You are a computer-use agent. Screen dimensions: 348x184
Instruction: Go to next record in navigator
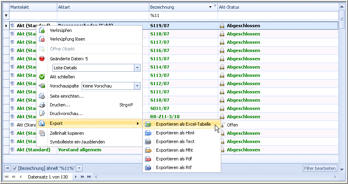tap(76, 177)
